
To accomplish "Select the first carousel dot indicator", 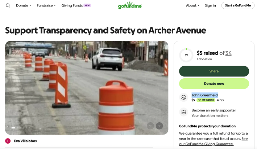I will tap(13, 128).
